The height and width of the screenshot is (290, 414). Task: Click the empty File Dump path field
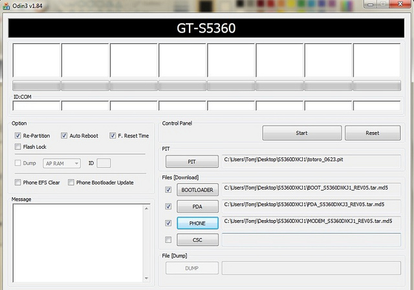[311, 268]
